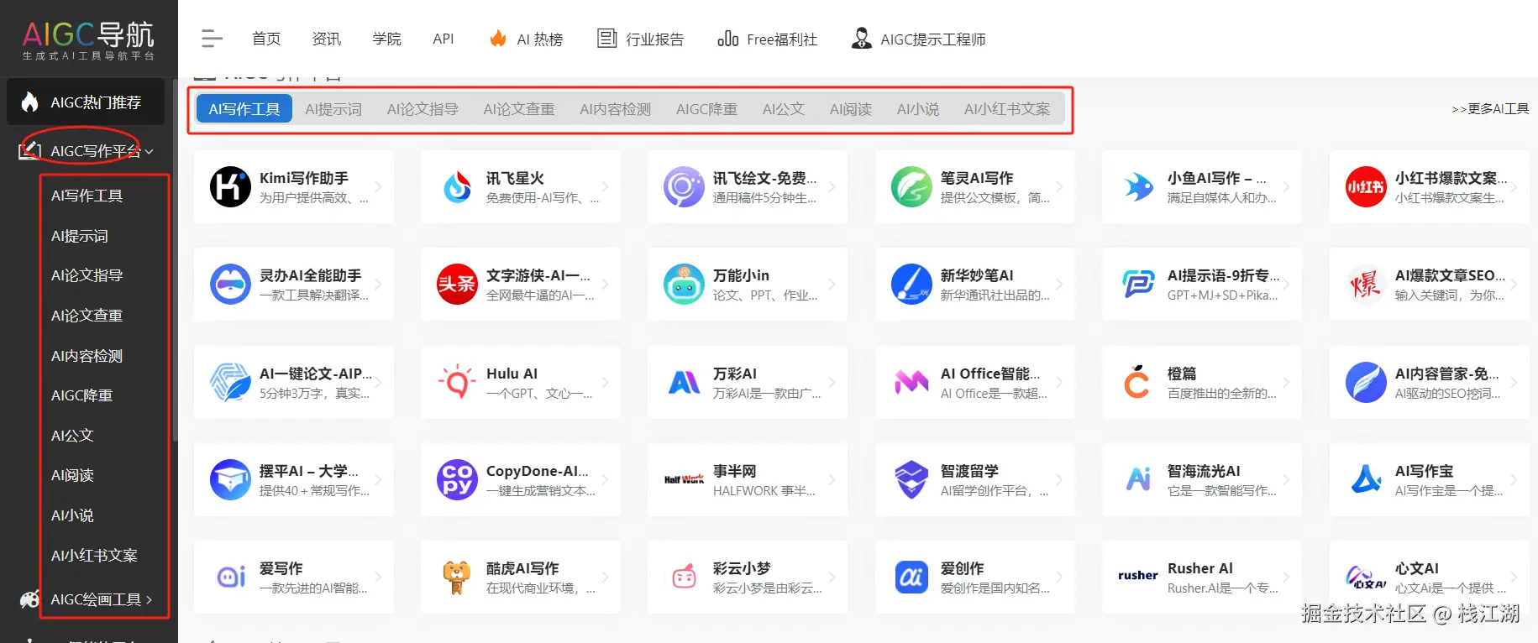Click the 小鱼AI写作 blue fish logo
Screen dimensions: 1538x643
tap(1138, 186)
